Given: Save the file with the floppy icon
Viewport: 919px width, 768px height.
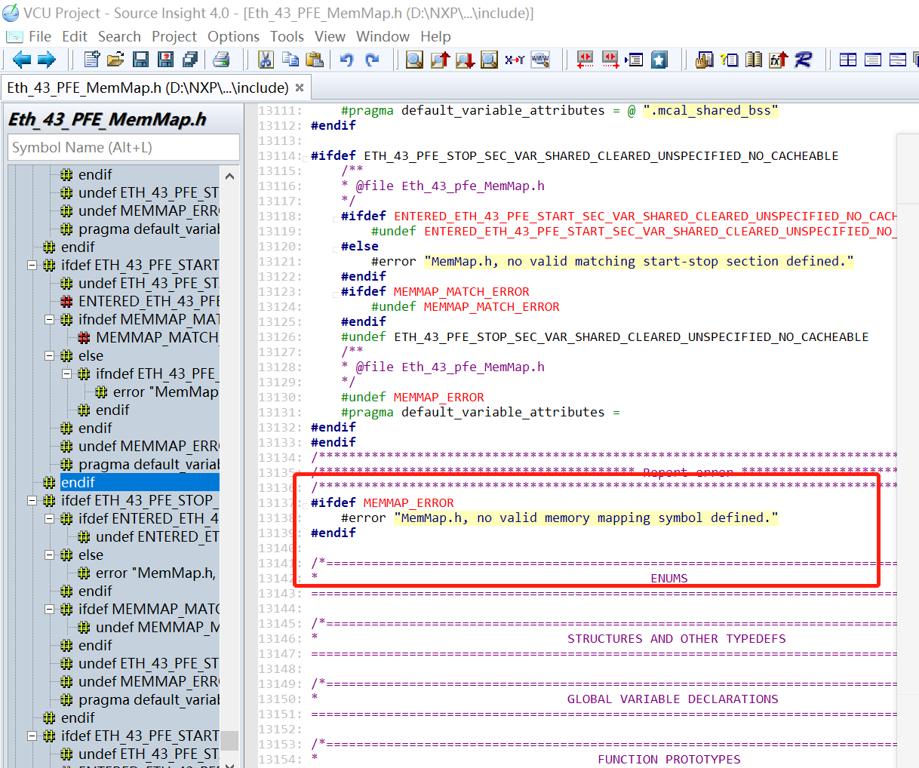Looking at the screenshot, I should coord(140,60).
